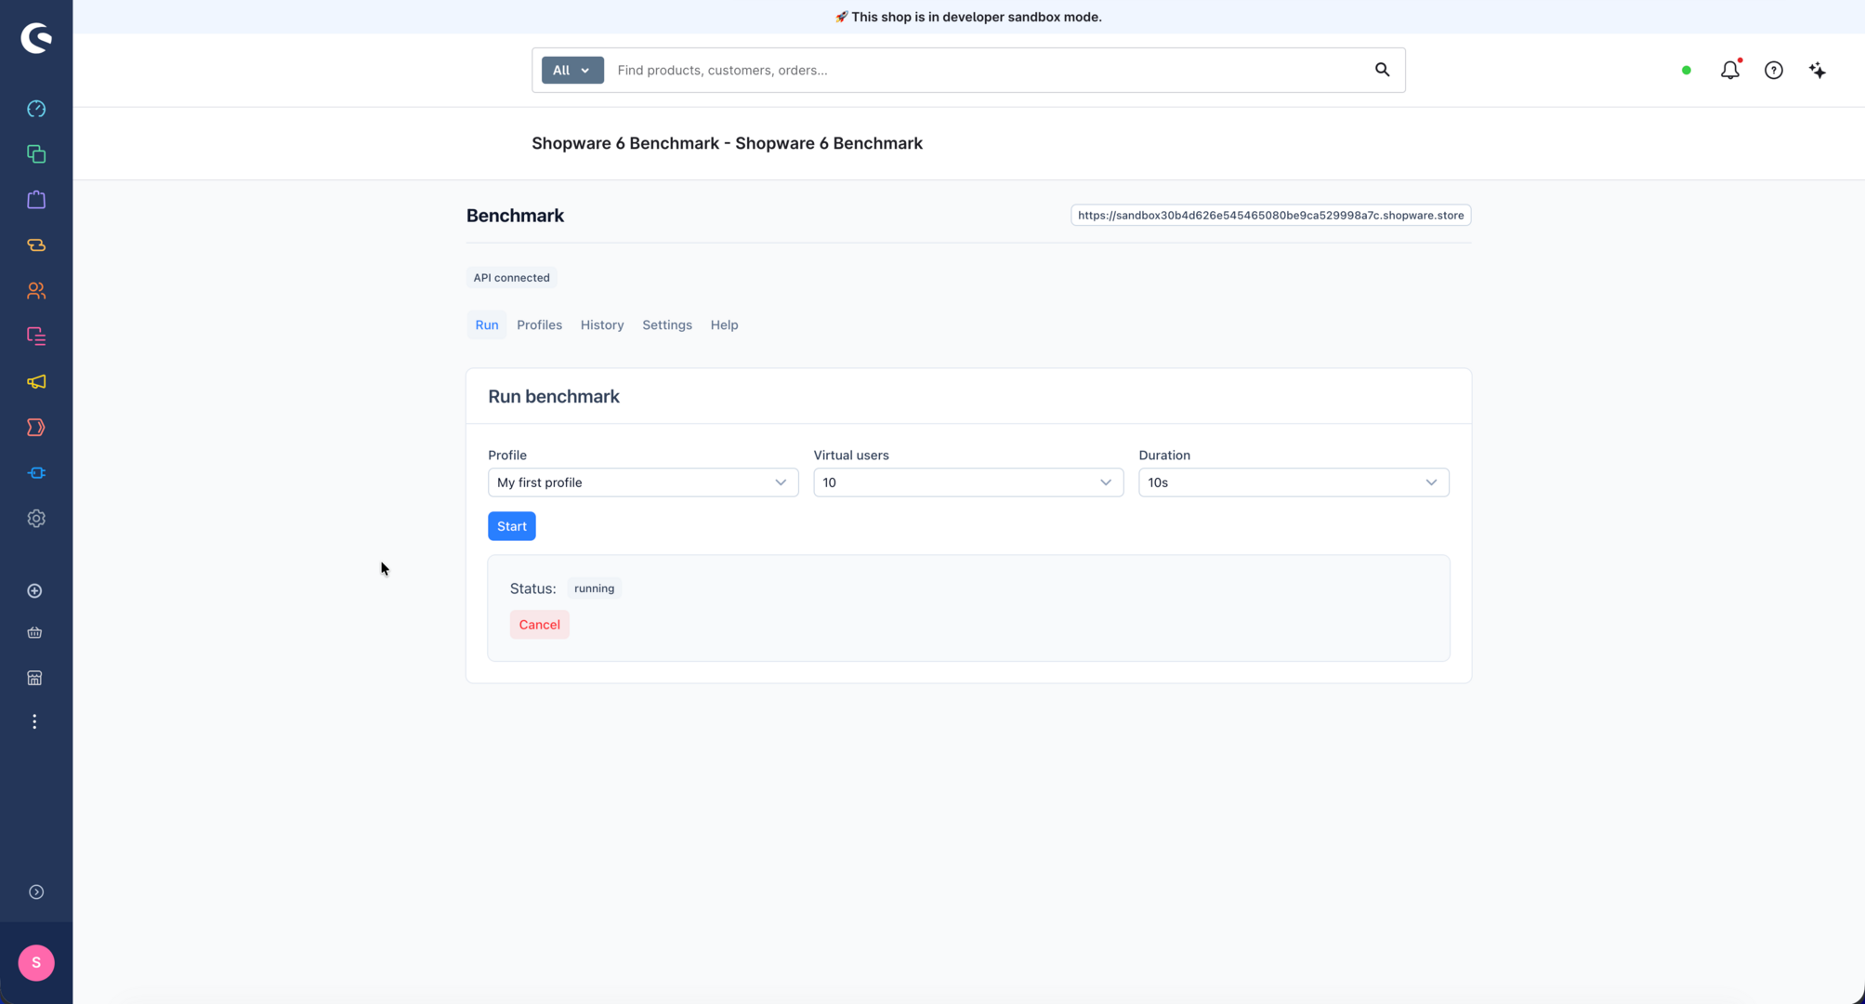Open the user avatar S menu
This screenshot has height=1004, width=1865.
36,963
